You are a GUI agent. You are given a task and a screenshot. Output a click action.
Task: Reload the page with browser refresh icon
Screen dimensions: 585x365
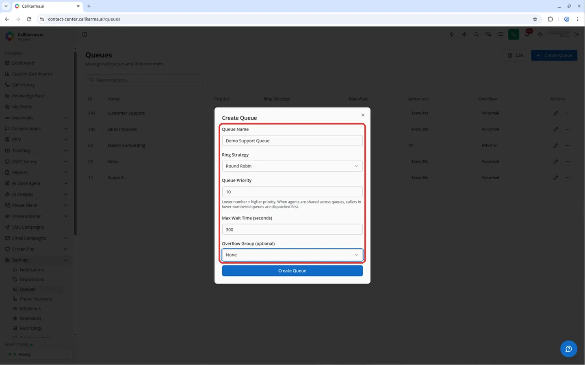tap(29, 19)
